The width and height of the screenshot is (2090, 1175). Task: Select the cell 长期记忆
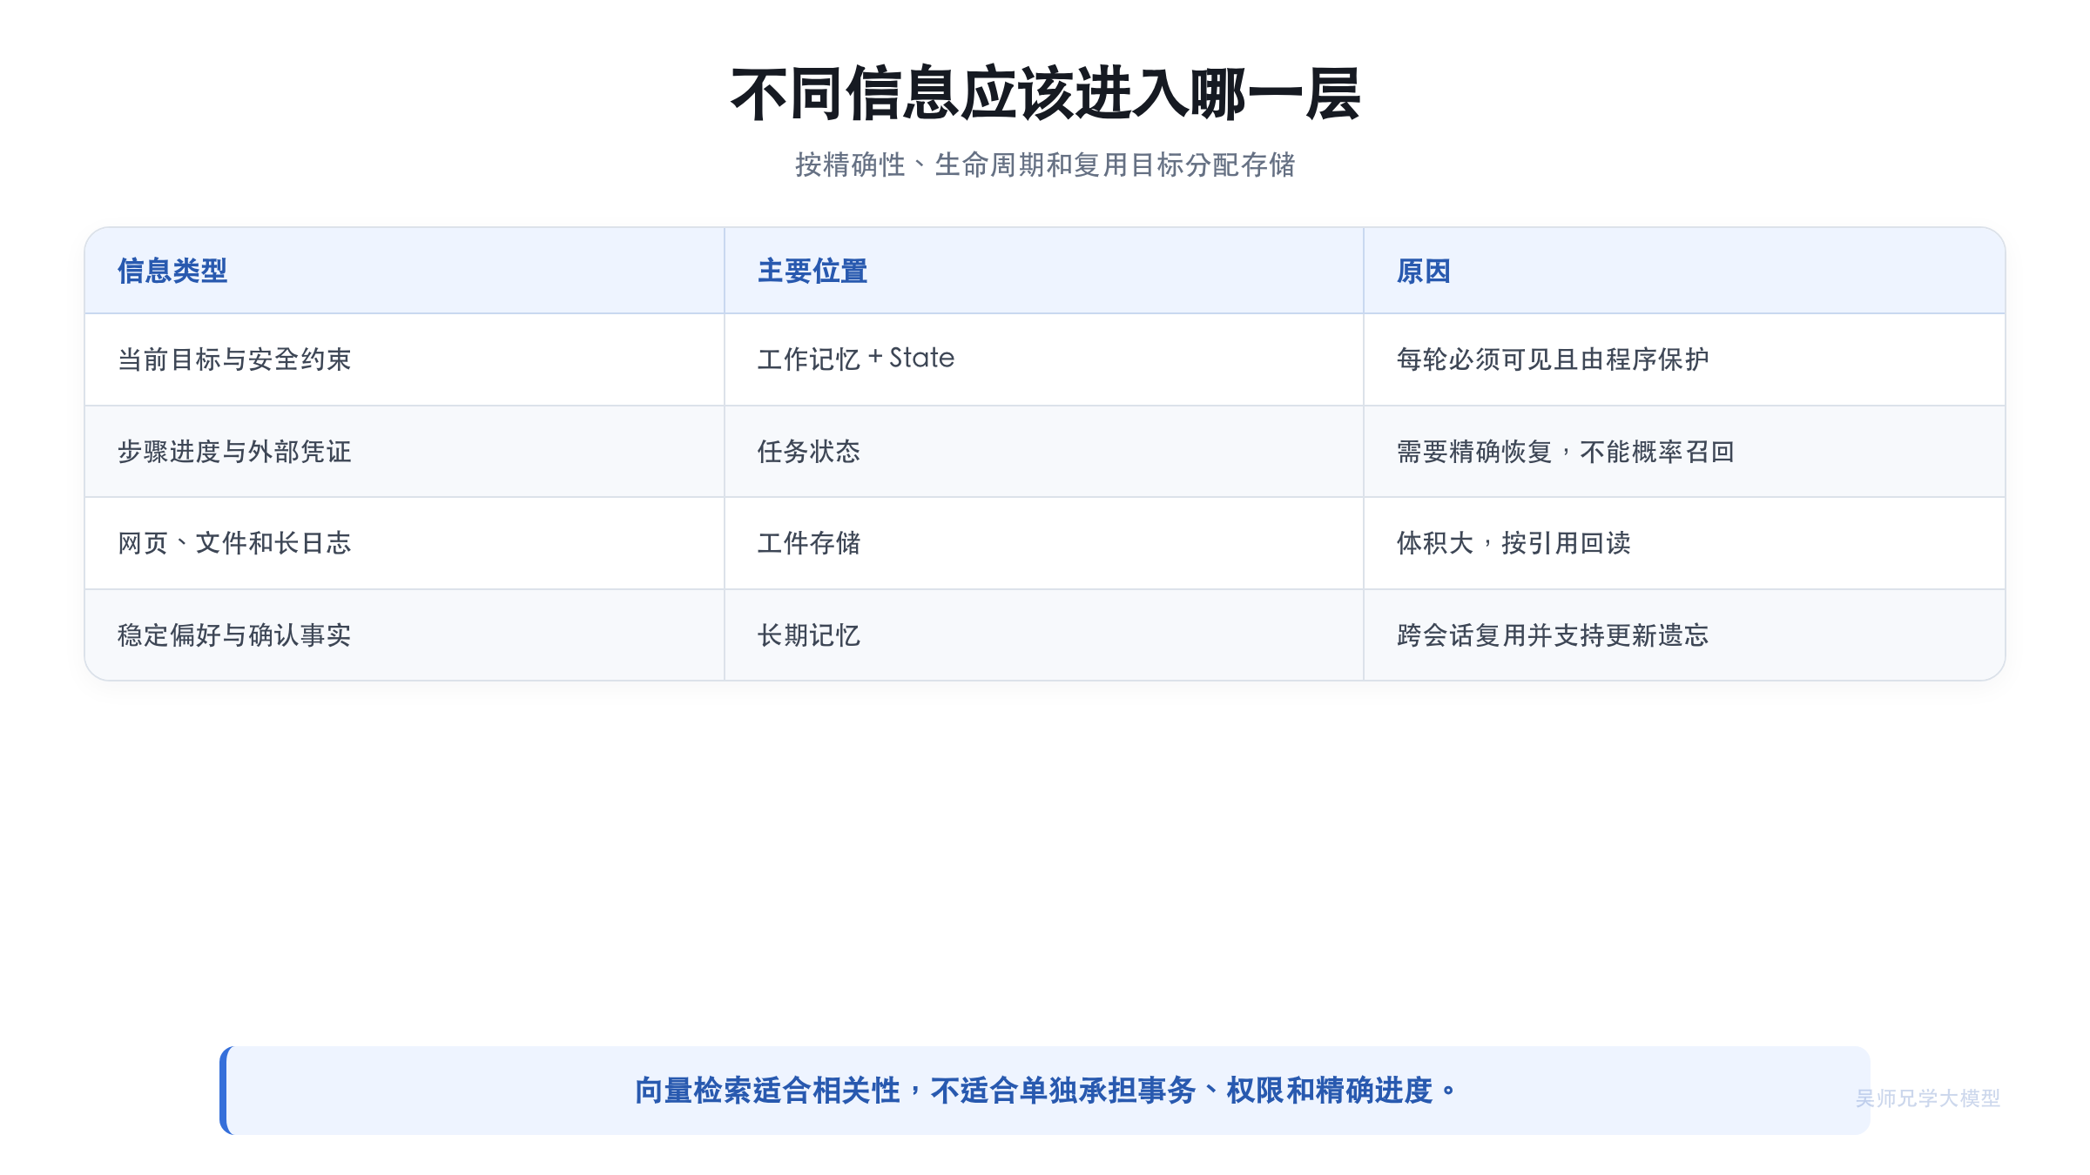1043,635
